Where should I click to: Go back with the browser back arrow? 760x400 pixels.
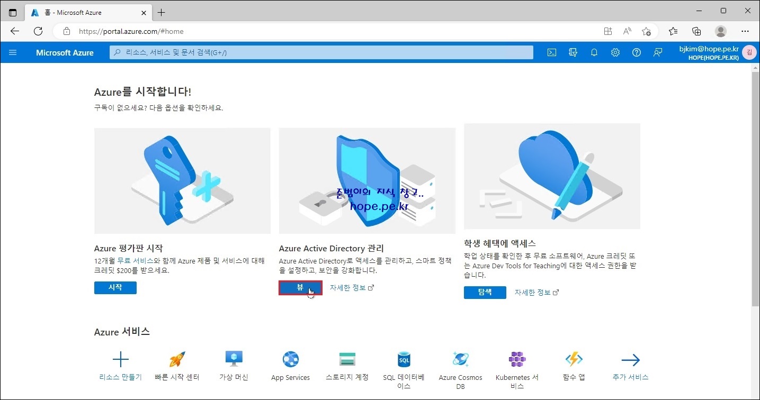pyautogui.click(x=15, y=31)
